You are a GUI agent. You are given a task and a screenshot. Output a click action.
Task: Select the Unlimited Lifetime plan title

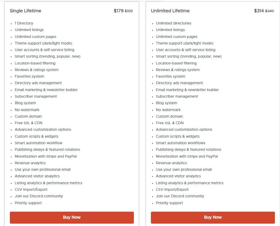point(170,11)
